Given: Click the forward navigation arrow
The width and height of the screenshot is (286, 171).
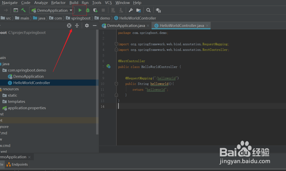Looking at the screenshot, I should click(6, 10).
